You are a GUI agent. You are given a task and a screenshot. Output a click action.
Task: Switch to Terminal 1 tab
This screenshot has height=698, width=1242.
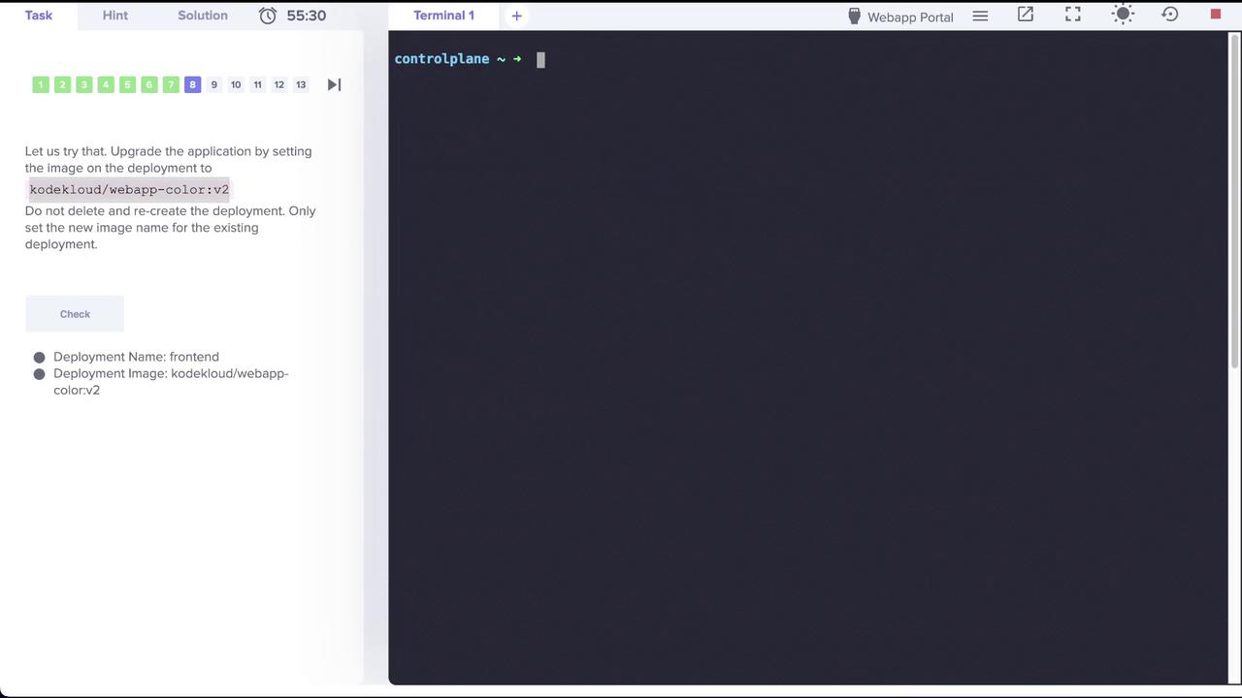click(x=443, y=16)
